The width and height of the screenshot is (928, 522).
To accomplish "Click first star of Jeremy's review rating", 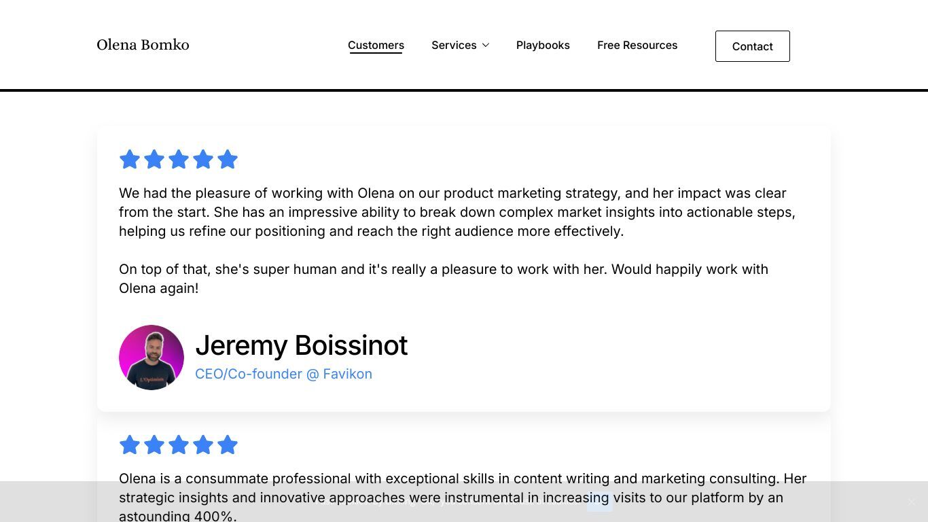I will [130, 160].
